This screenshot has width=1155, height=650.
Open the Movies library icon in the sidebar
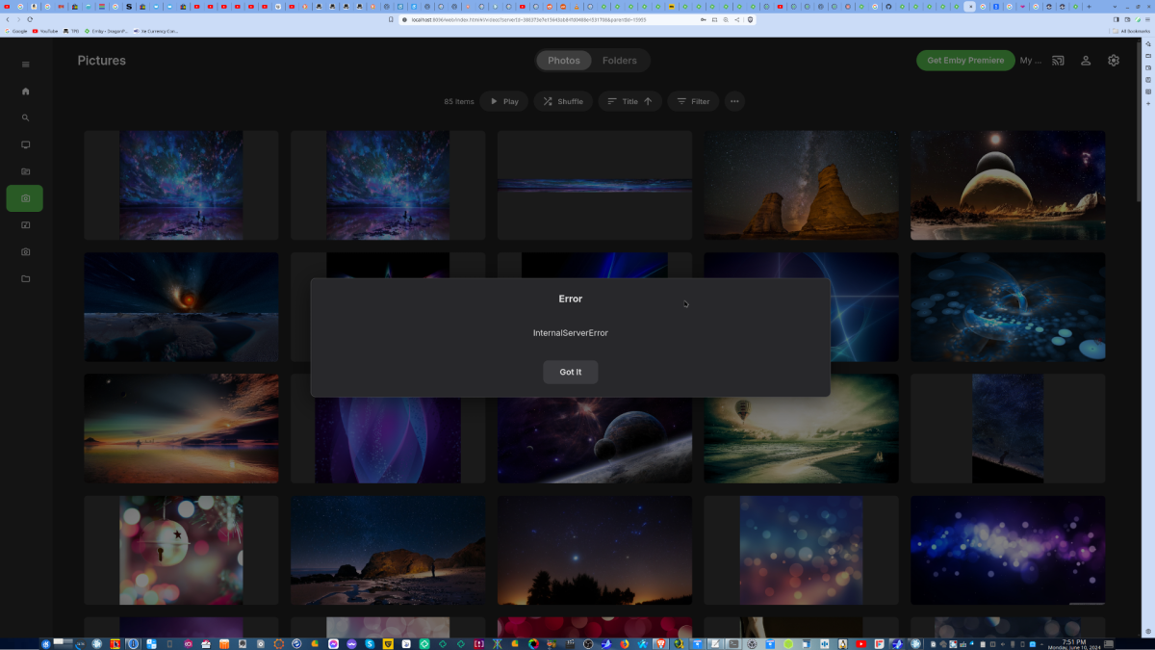click(25, 171)
